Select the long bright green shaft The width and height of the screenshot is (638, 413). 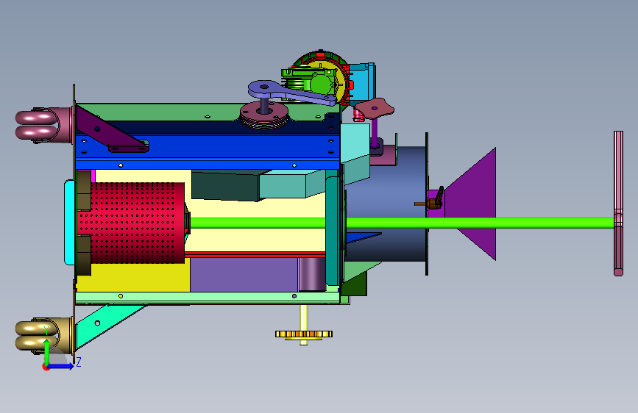[x=402, y=223]
